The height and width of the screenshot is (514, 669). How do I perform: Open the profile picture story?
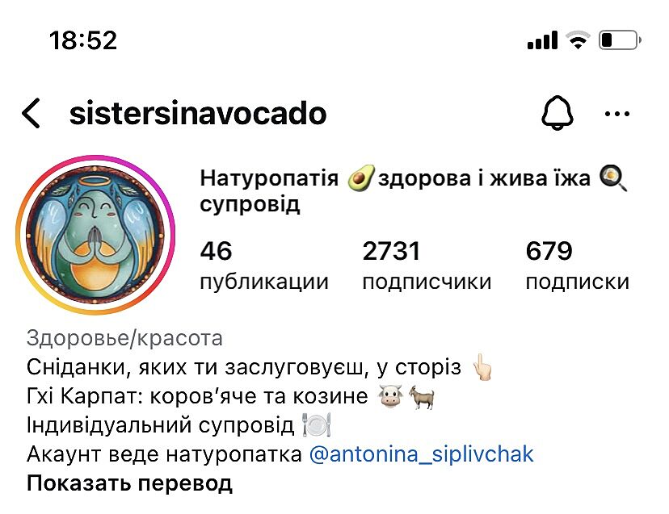pos(95,235)
